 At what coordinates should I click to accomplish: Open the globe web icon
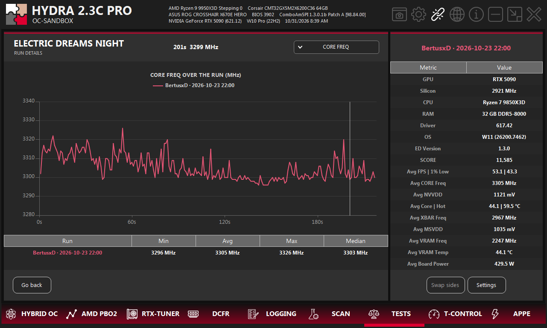(x=457, y=15)
